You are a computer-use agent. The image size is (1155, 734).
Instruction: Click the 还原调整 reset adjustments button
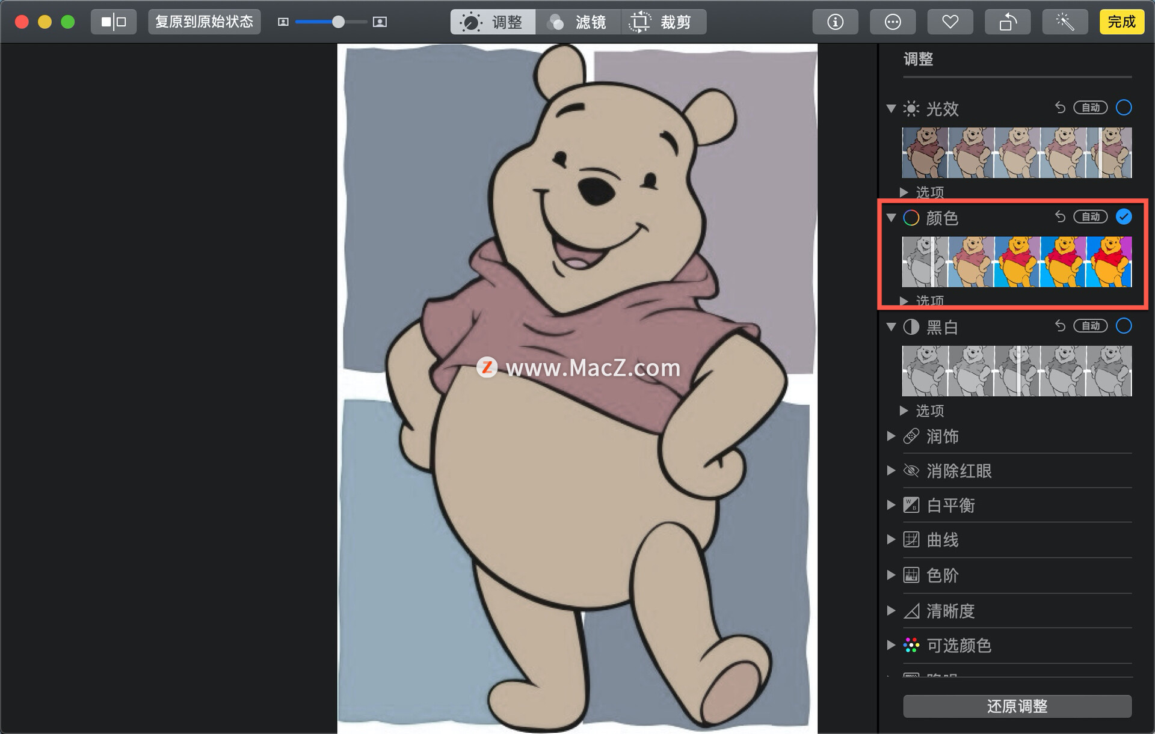pyautogui.click(x=1017, y=706)
